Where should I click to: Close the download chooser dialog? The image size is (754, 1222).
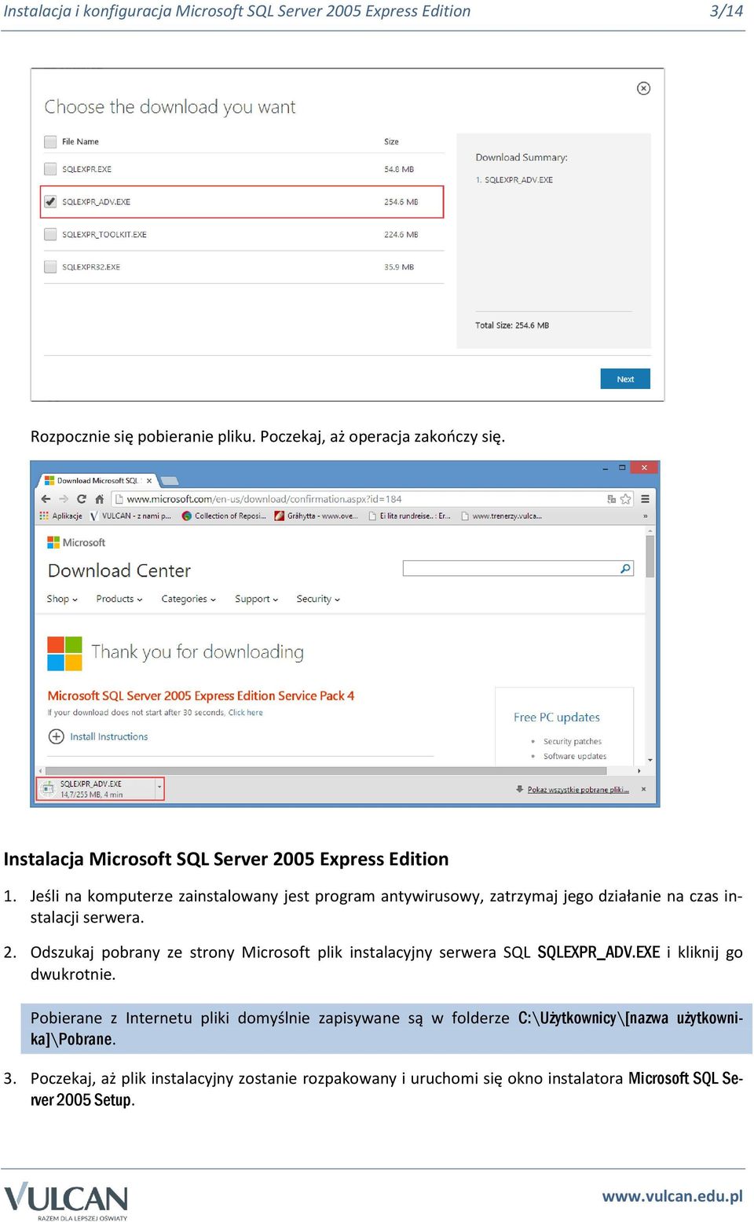coord(643,88)
